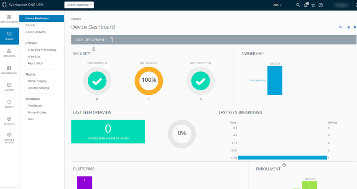Click the purple Platforms bar
Viewport: 357px width, 189px height.
(x=84, y=183)
